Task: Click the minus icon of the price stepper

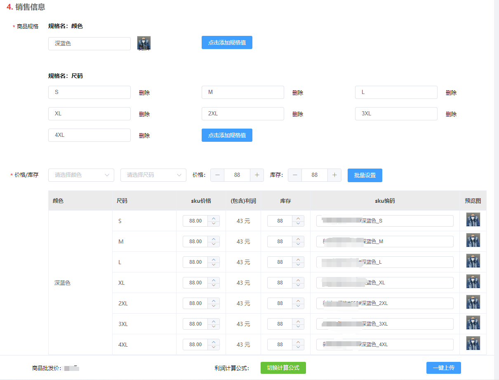Action: point(217,175)
